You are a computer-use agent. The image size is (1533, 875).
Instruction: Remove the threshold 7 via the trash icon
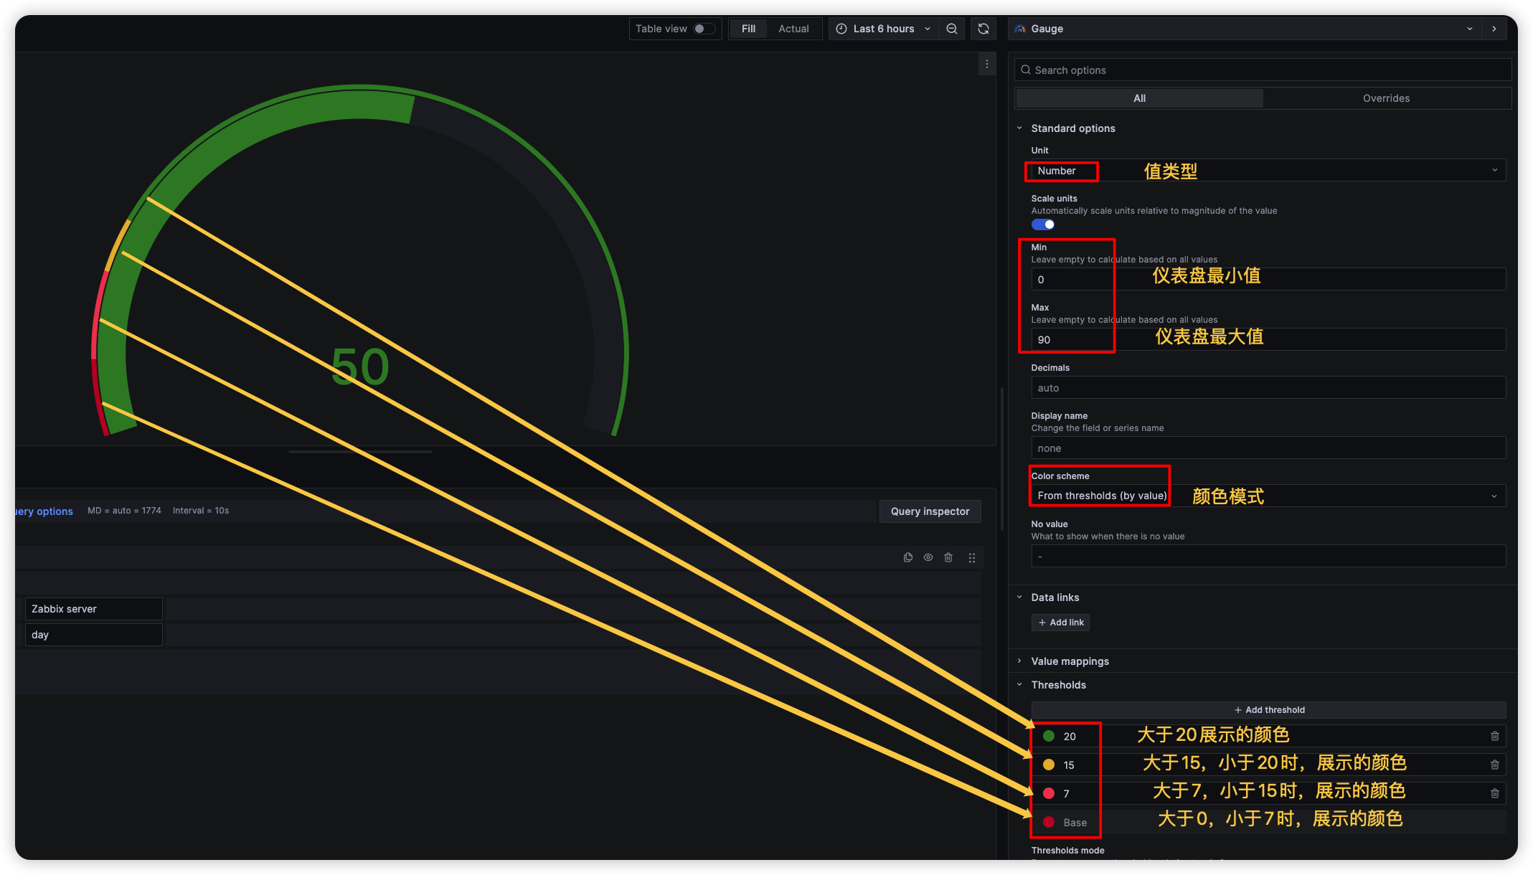pos(1495,793)
